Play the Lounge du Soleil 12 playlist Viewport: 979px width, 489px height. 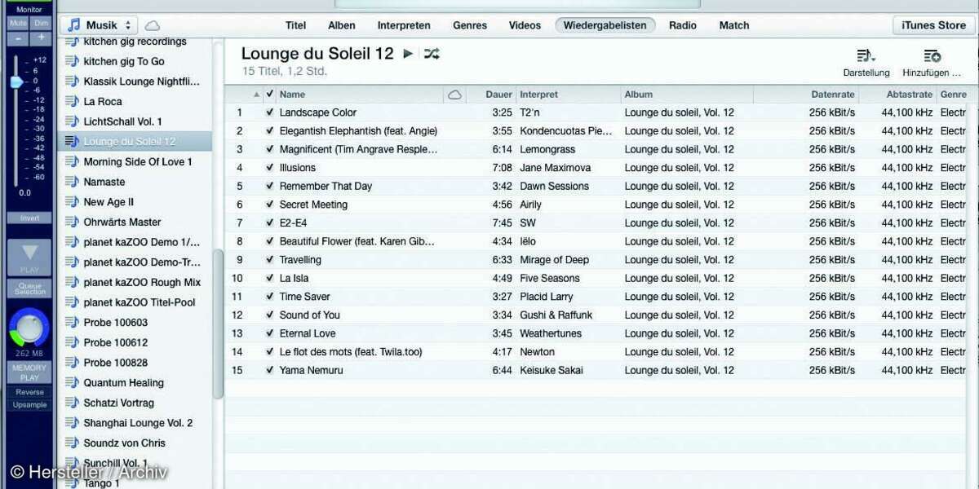click(x=409, y=54)
